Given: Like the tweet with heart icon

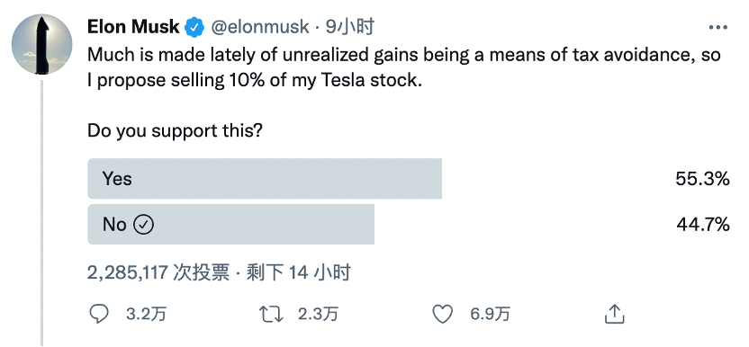Looking at the screenshot, I should tap(442, 314).
